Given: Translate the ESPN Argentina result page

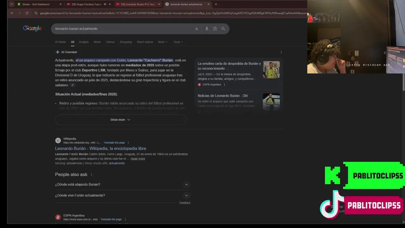Looking at the screenshot, I should click(111, 219).
